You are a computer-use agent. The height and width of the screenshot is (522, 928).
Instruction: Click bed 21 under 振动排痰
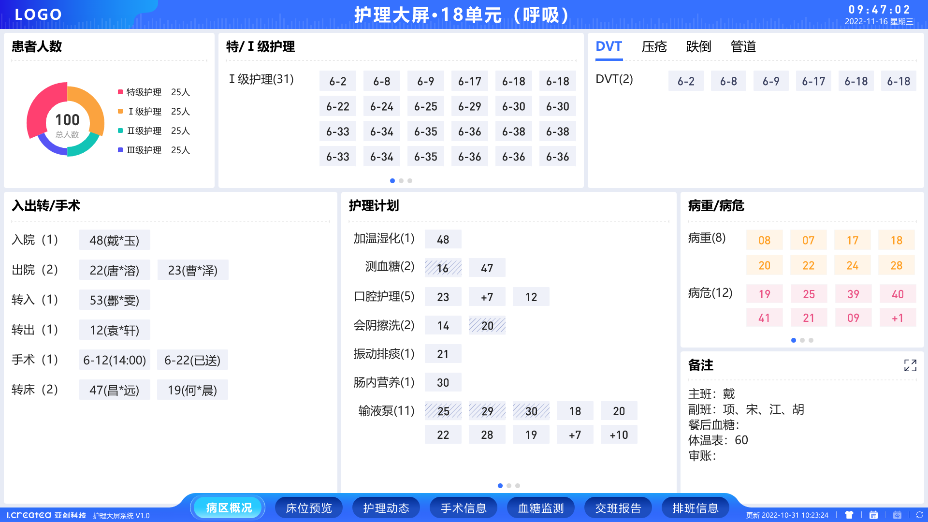(443, 354)
